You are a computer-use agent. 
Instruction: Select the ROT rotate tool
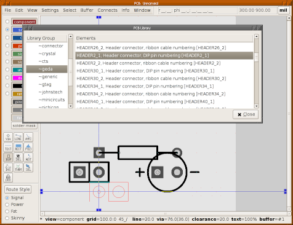[28, 157]
